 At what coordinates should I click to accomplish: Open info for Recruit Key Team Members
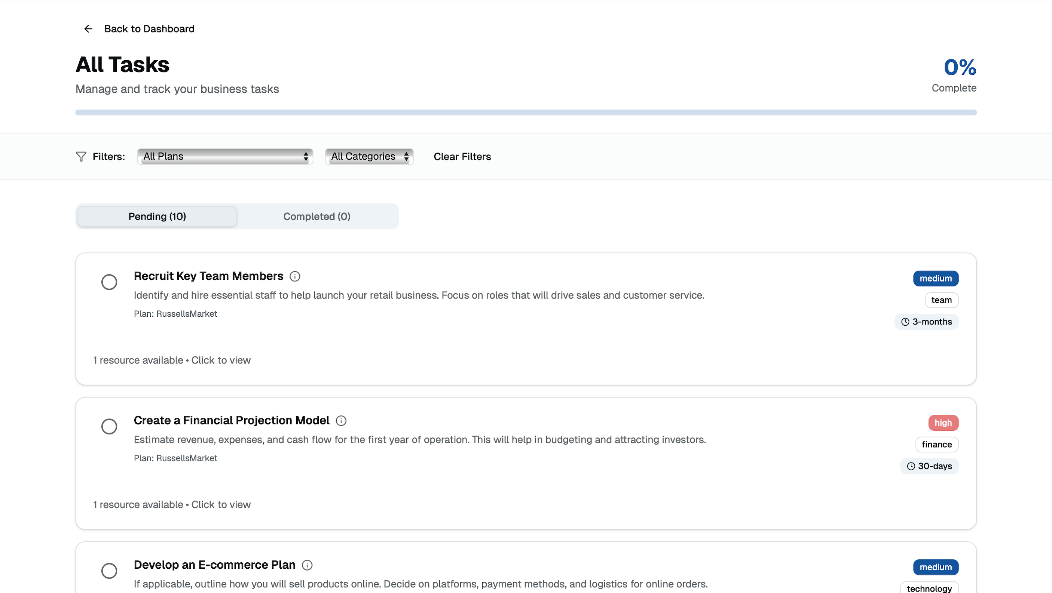(x=295, y=276)
